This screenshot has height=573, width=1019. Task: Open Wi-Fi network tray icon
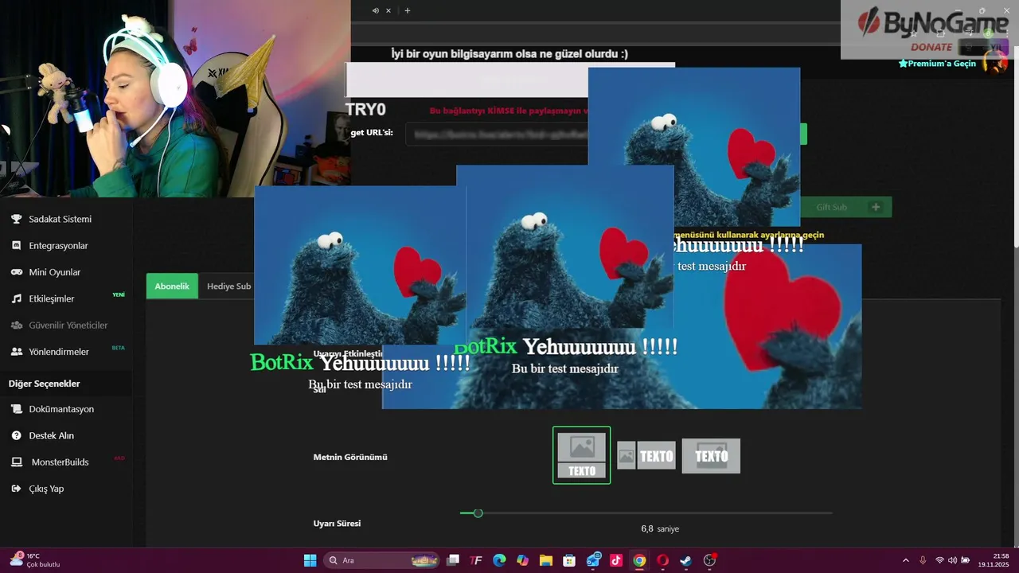click(939, 560)
